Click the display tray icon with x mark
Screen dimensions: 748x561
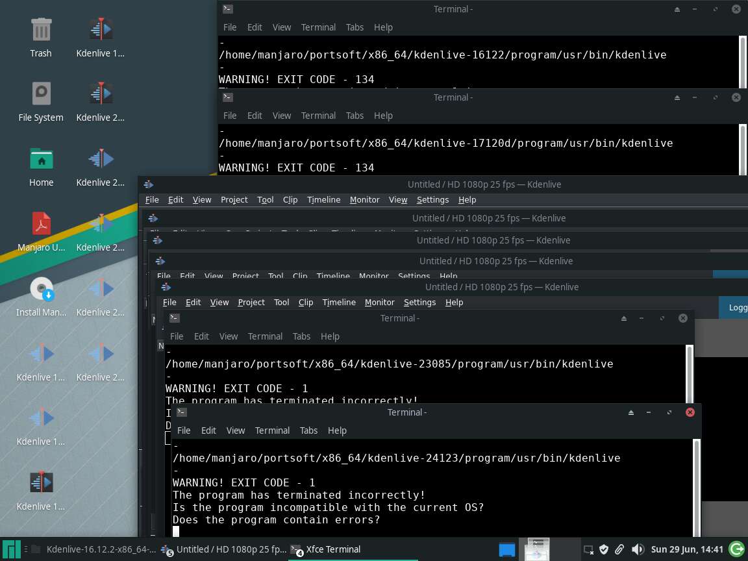(589, 550)
